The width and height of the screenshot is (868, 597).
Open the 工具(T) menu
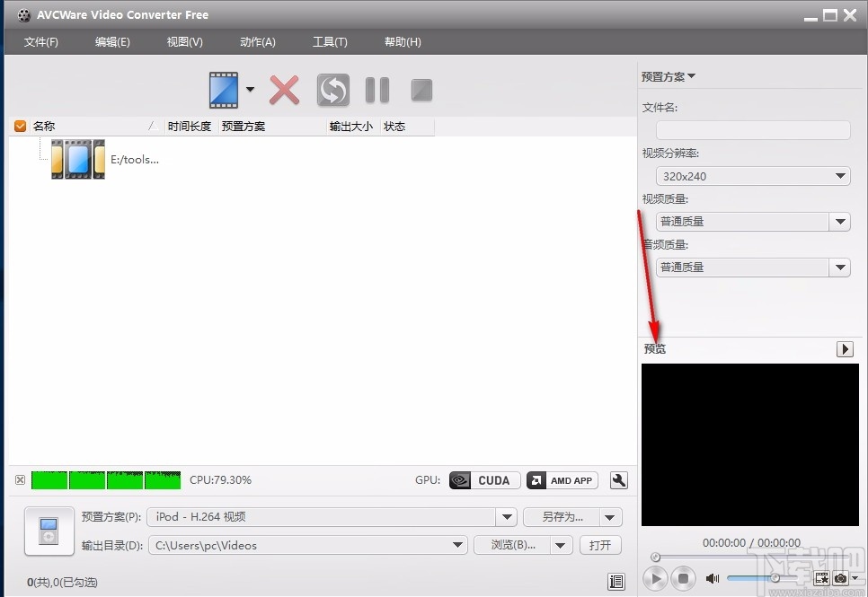tap(329, 41)
